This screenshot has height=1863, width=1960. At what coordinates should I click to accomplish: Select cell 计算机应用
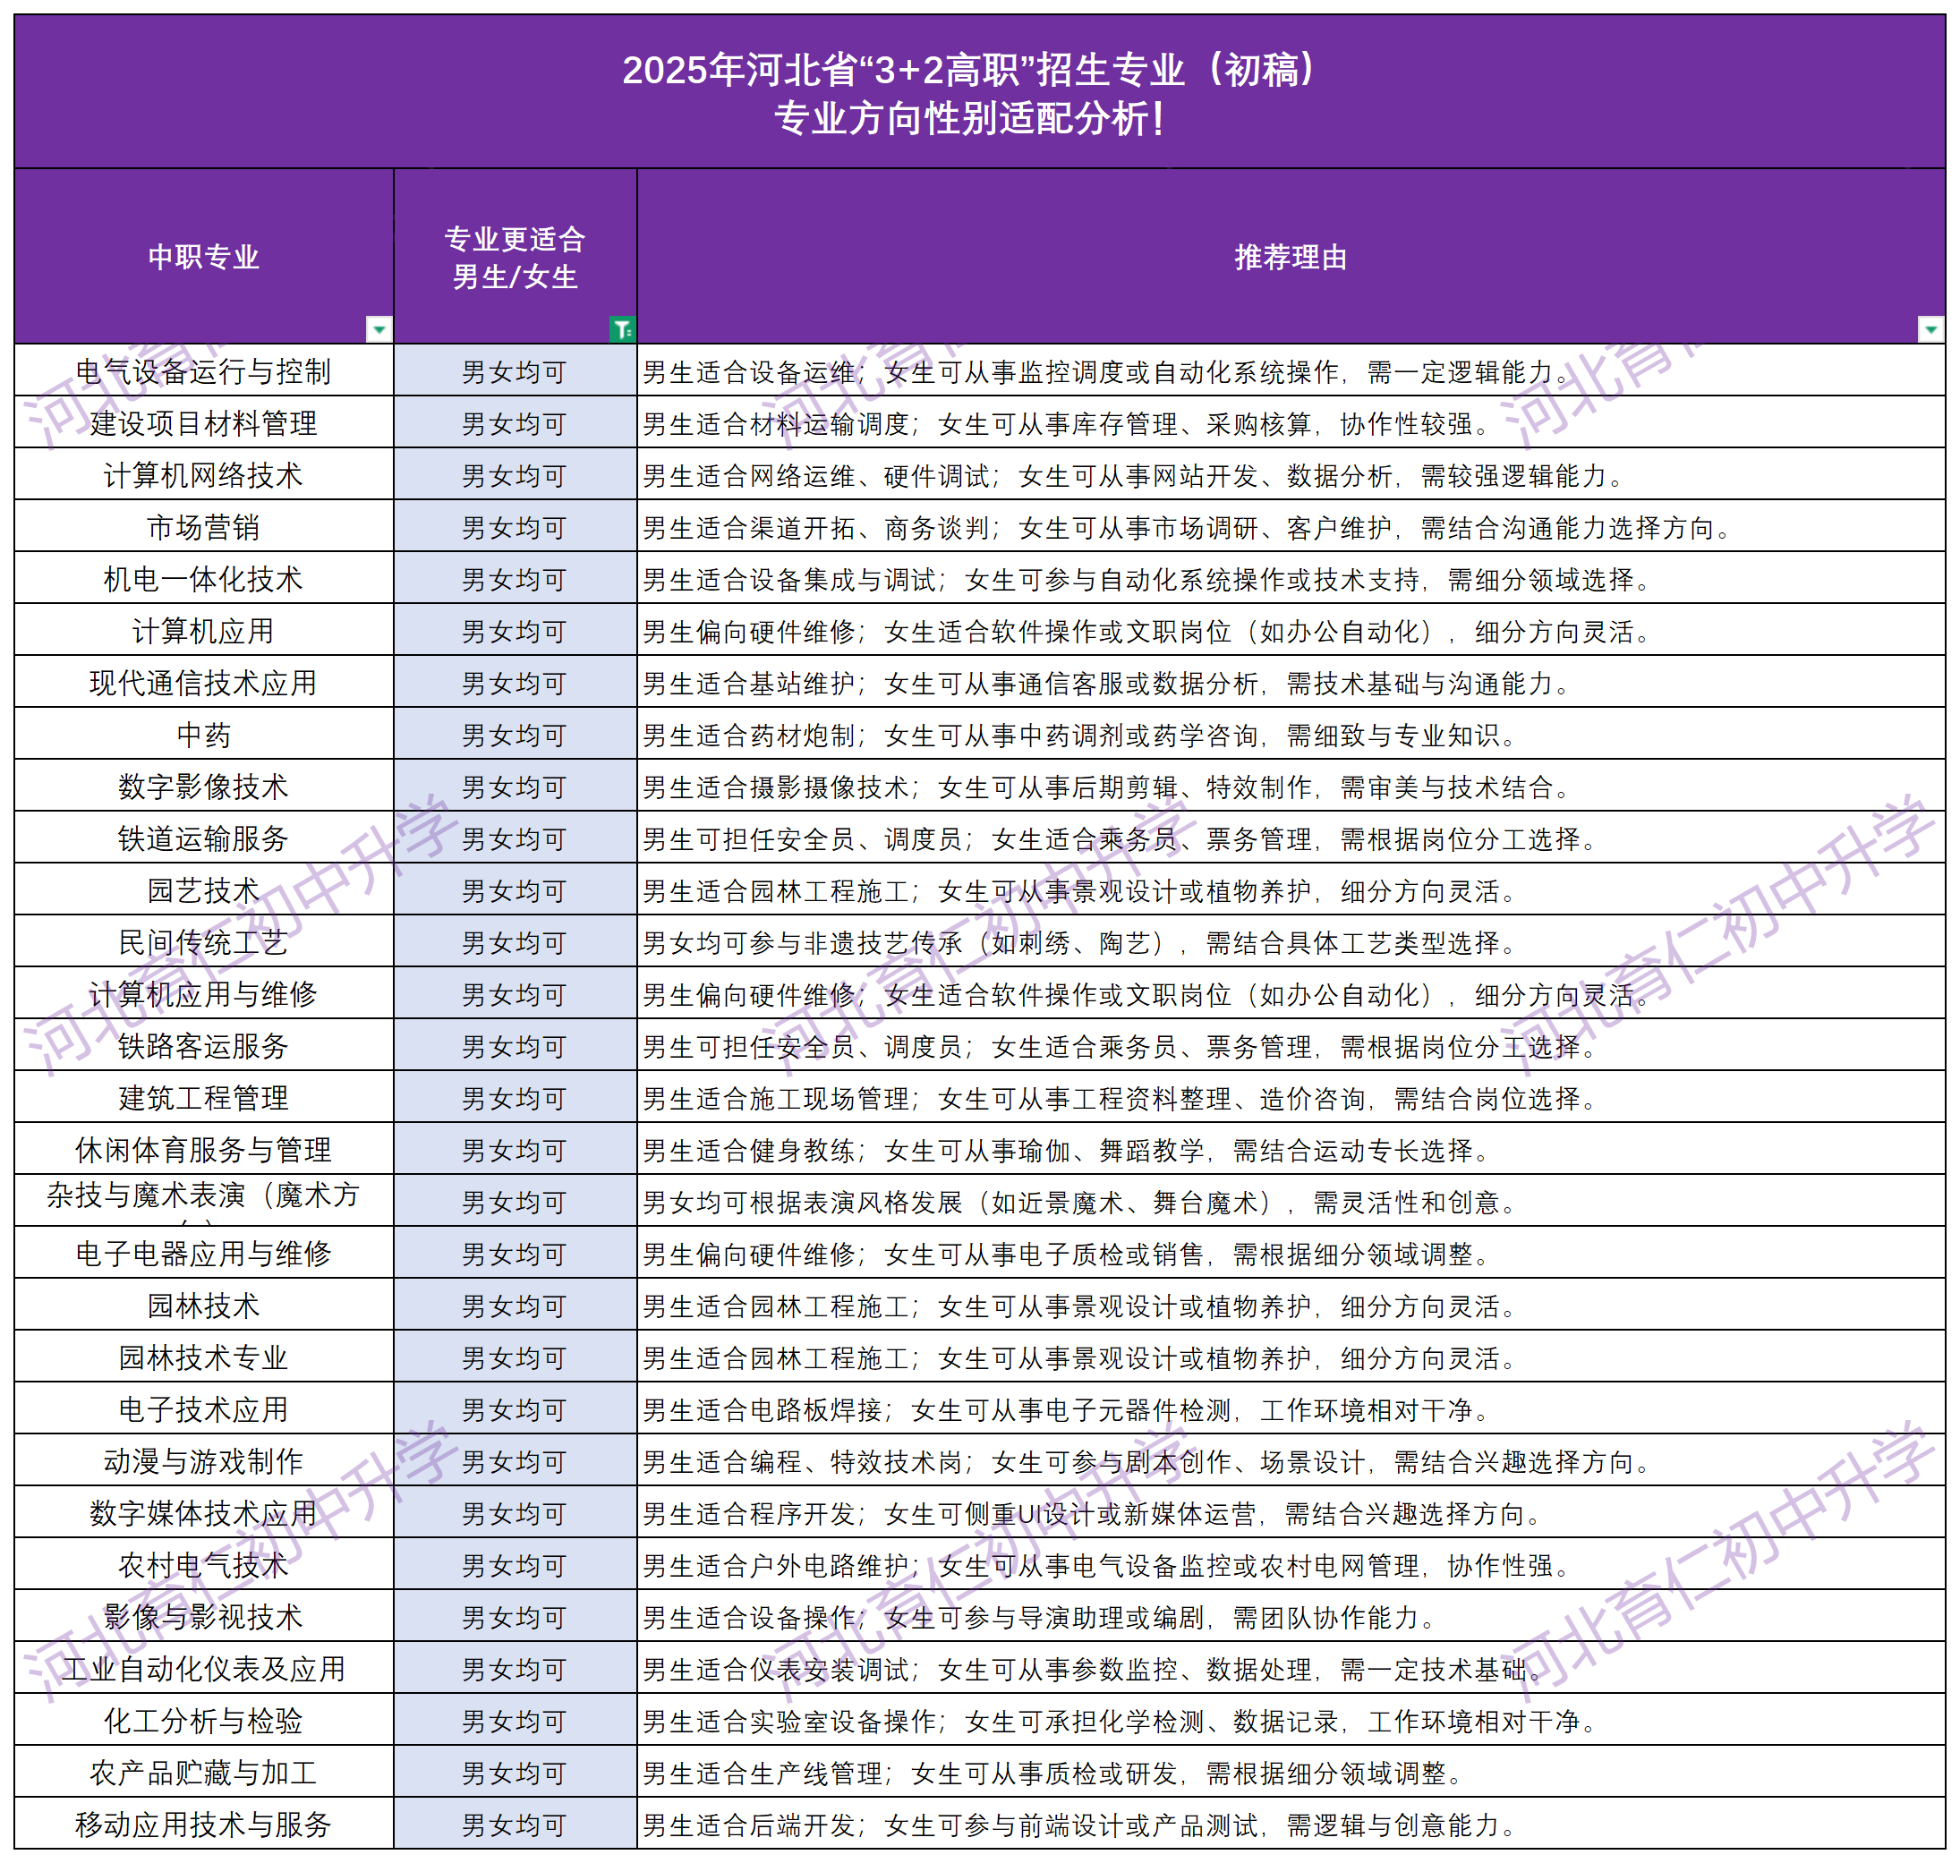(204, 631)
